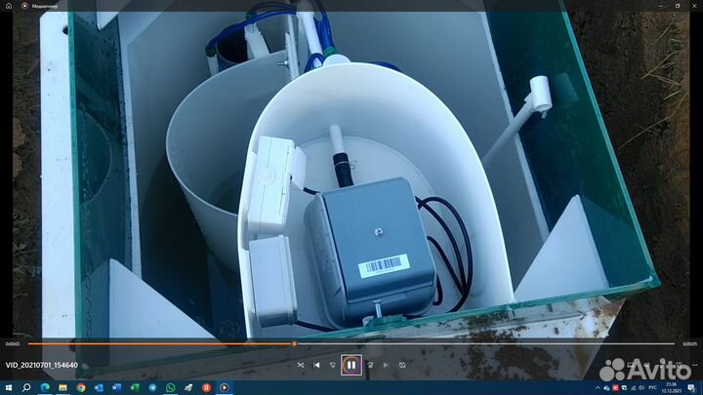703x395 pixels.
Task: Open Google Chrome from taskbar
Action: pyautogui.click(x=80, y=387)
